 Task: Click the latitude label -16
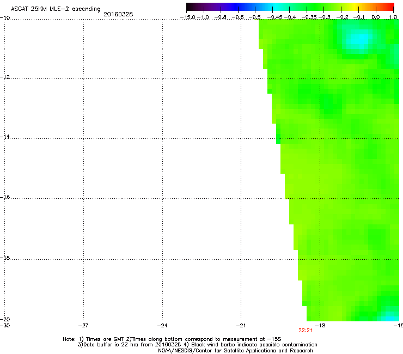click(5, 197)
